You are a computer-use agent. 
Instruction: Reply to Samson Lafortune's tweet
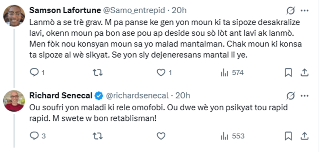[35, 73]
